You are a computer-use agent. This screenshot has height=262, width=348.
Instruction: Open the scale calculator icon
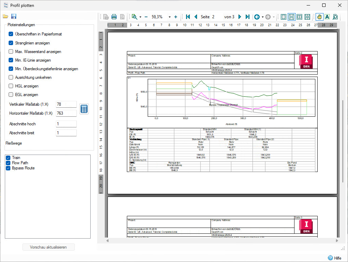coord(84,109)
